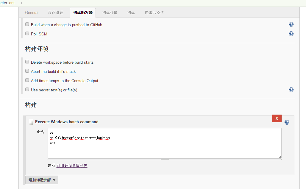Enable Poll SCM
The image size is (306, 189).
[27, 33]
